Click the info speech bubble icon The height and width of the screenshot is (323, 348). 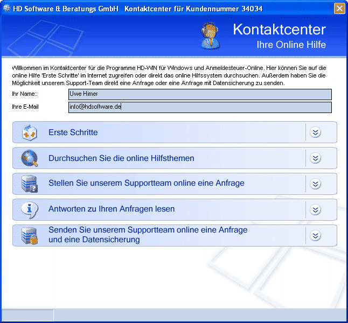coord(30,209)
